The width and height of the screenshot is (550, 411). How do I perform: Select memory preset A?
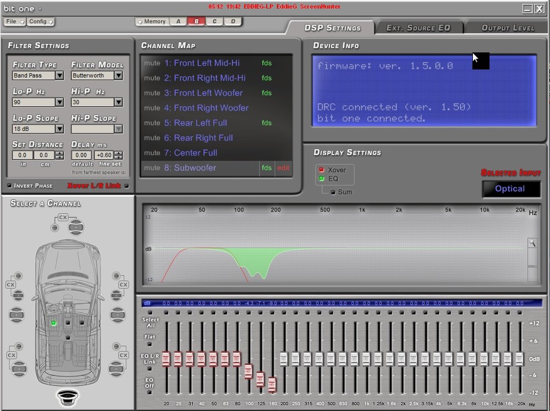click(178, 21)
